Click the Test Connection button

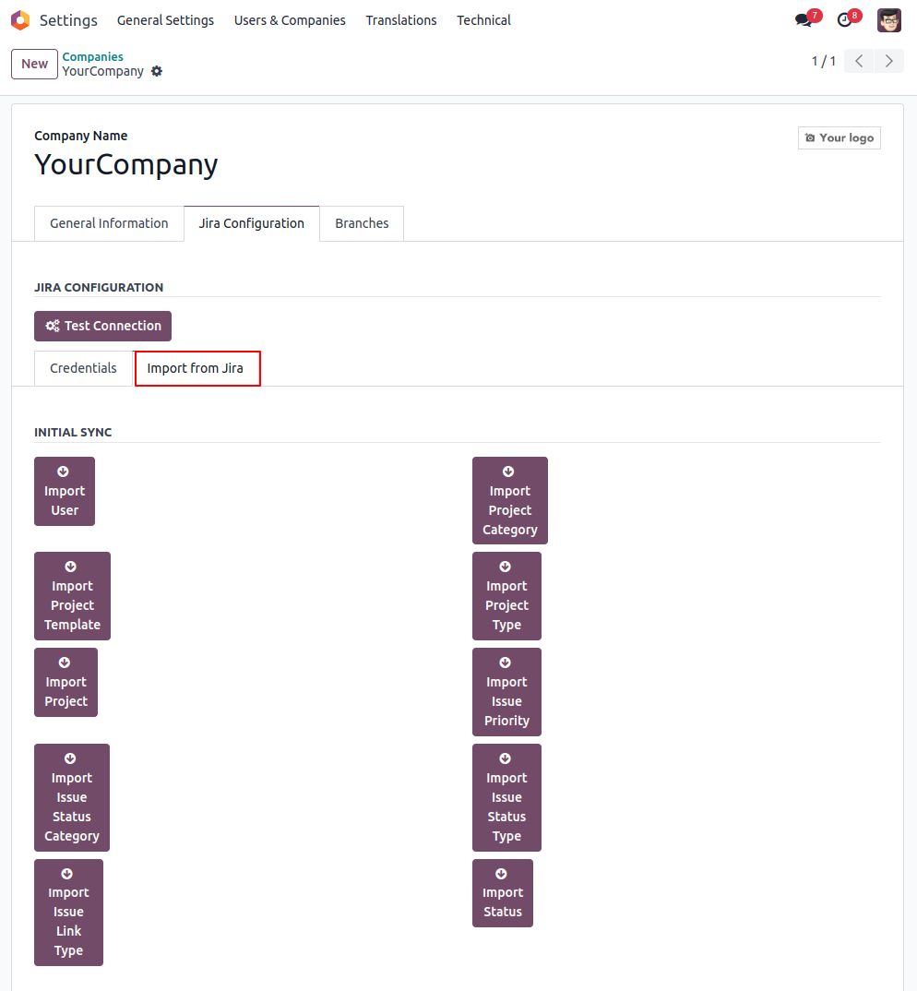click(103, 326)
